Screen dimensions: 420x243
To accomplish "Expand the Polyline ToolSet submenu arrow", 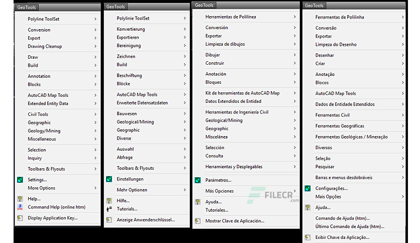I will (x=95, y=19).
